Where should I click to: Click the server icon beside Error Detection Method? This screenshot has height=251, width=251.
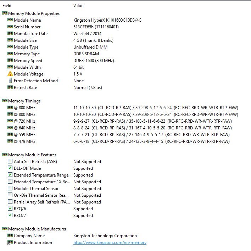click(x=10, y=80)
